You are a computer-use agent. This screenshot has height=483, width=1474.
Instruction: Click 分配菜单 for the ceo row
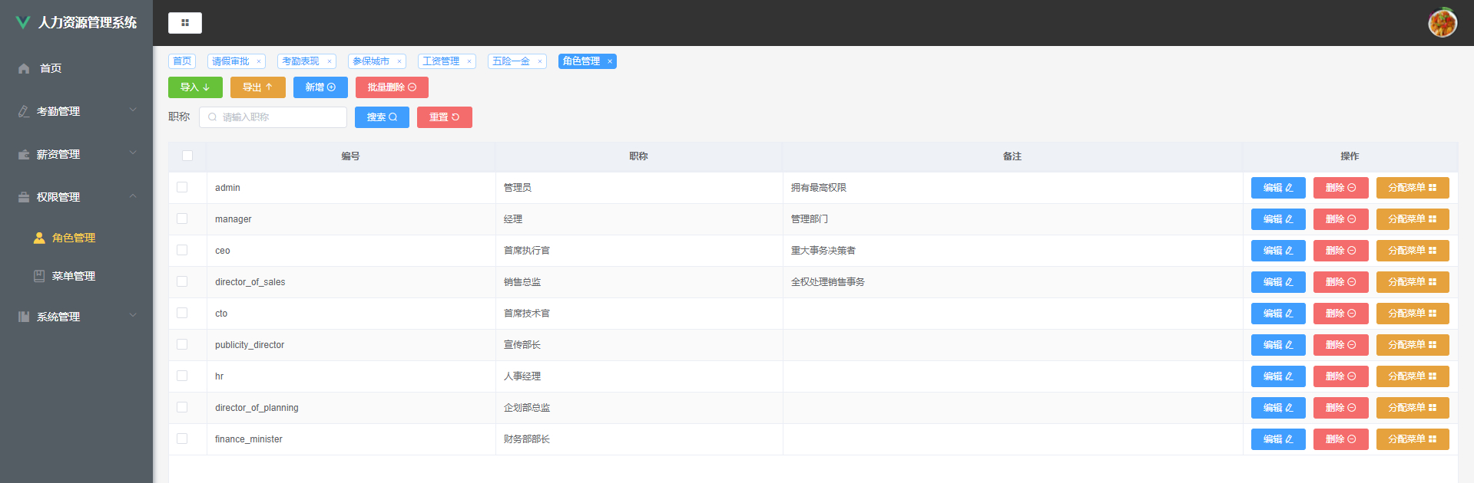point(1413,251)
